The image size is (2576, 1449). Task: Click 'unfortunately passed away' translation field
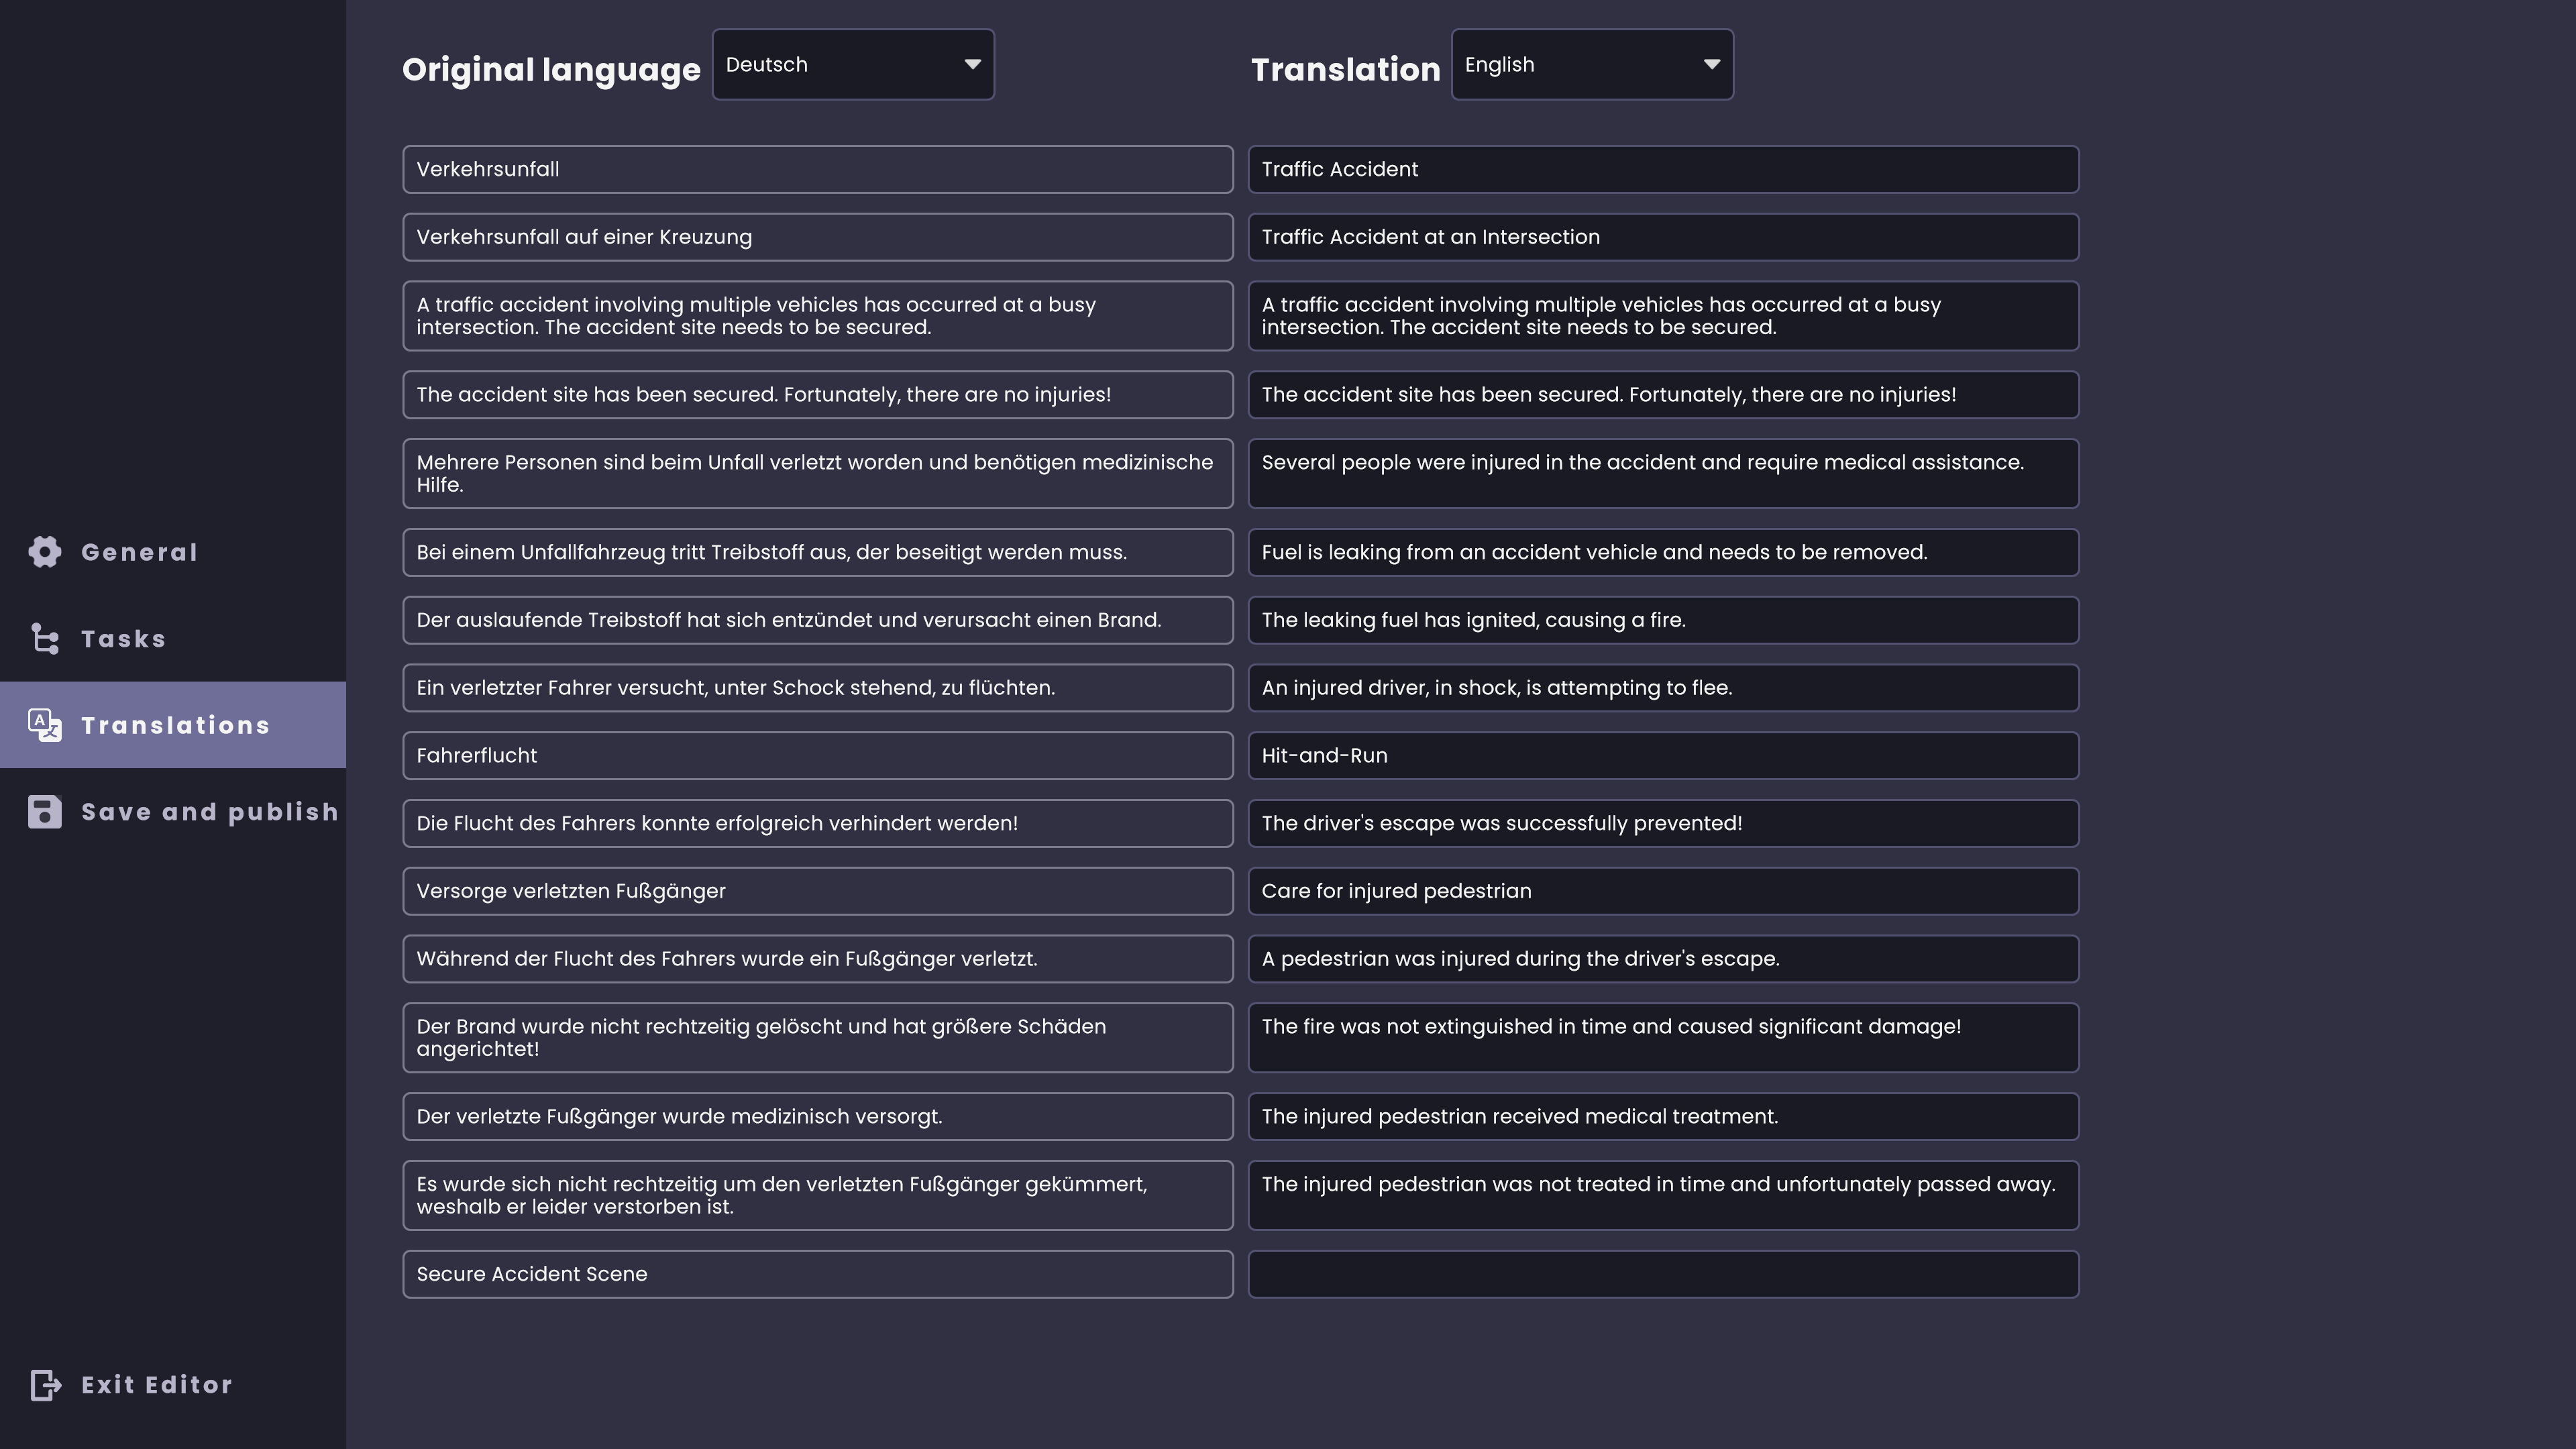[x=1663, y=1195]
